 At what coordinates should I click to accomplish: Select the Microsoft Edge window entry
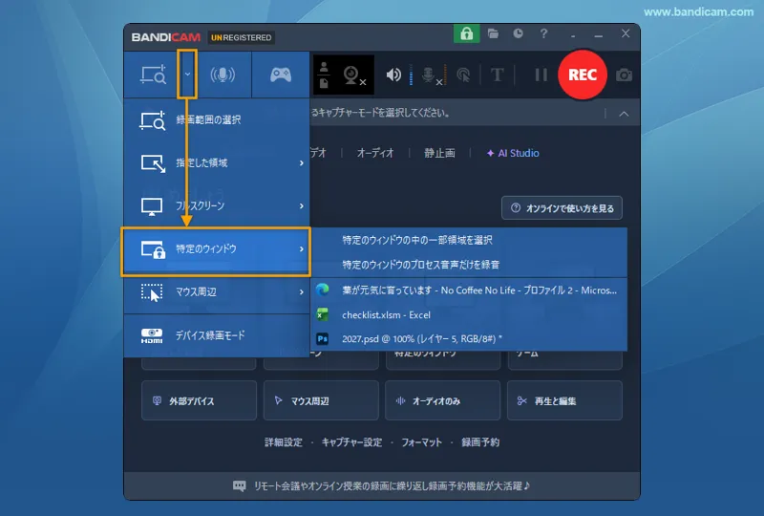[x=469, y=290]
